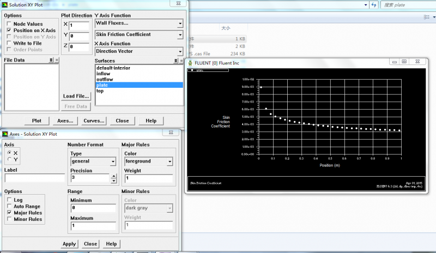Open Number Format Type general dropdown
Viewport: 436px width, 253px height.
[x=113, y=162]
